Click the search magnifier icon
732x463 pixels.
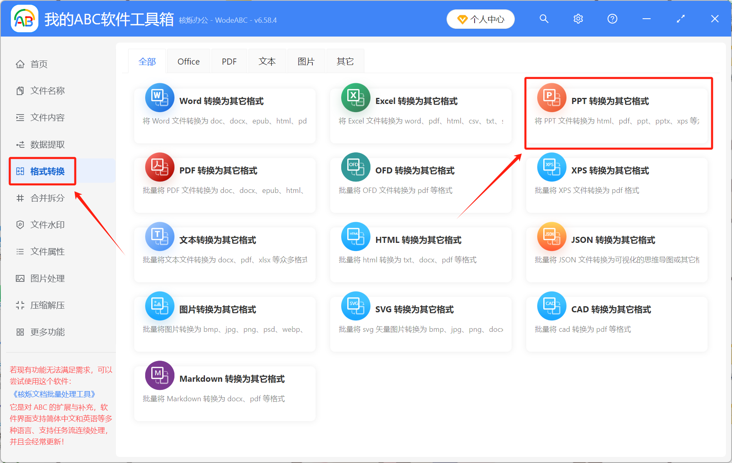[544, 19]
